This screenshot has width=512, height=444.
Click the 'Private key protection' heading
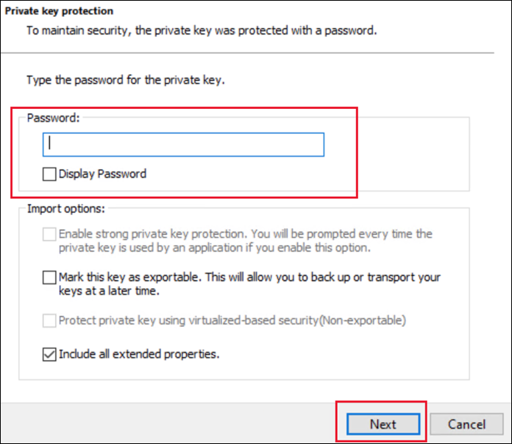click(60, 12)
